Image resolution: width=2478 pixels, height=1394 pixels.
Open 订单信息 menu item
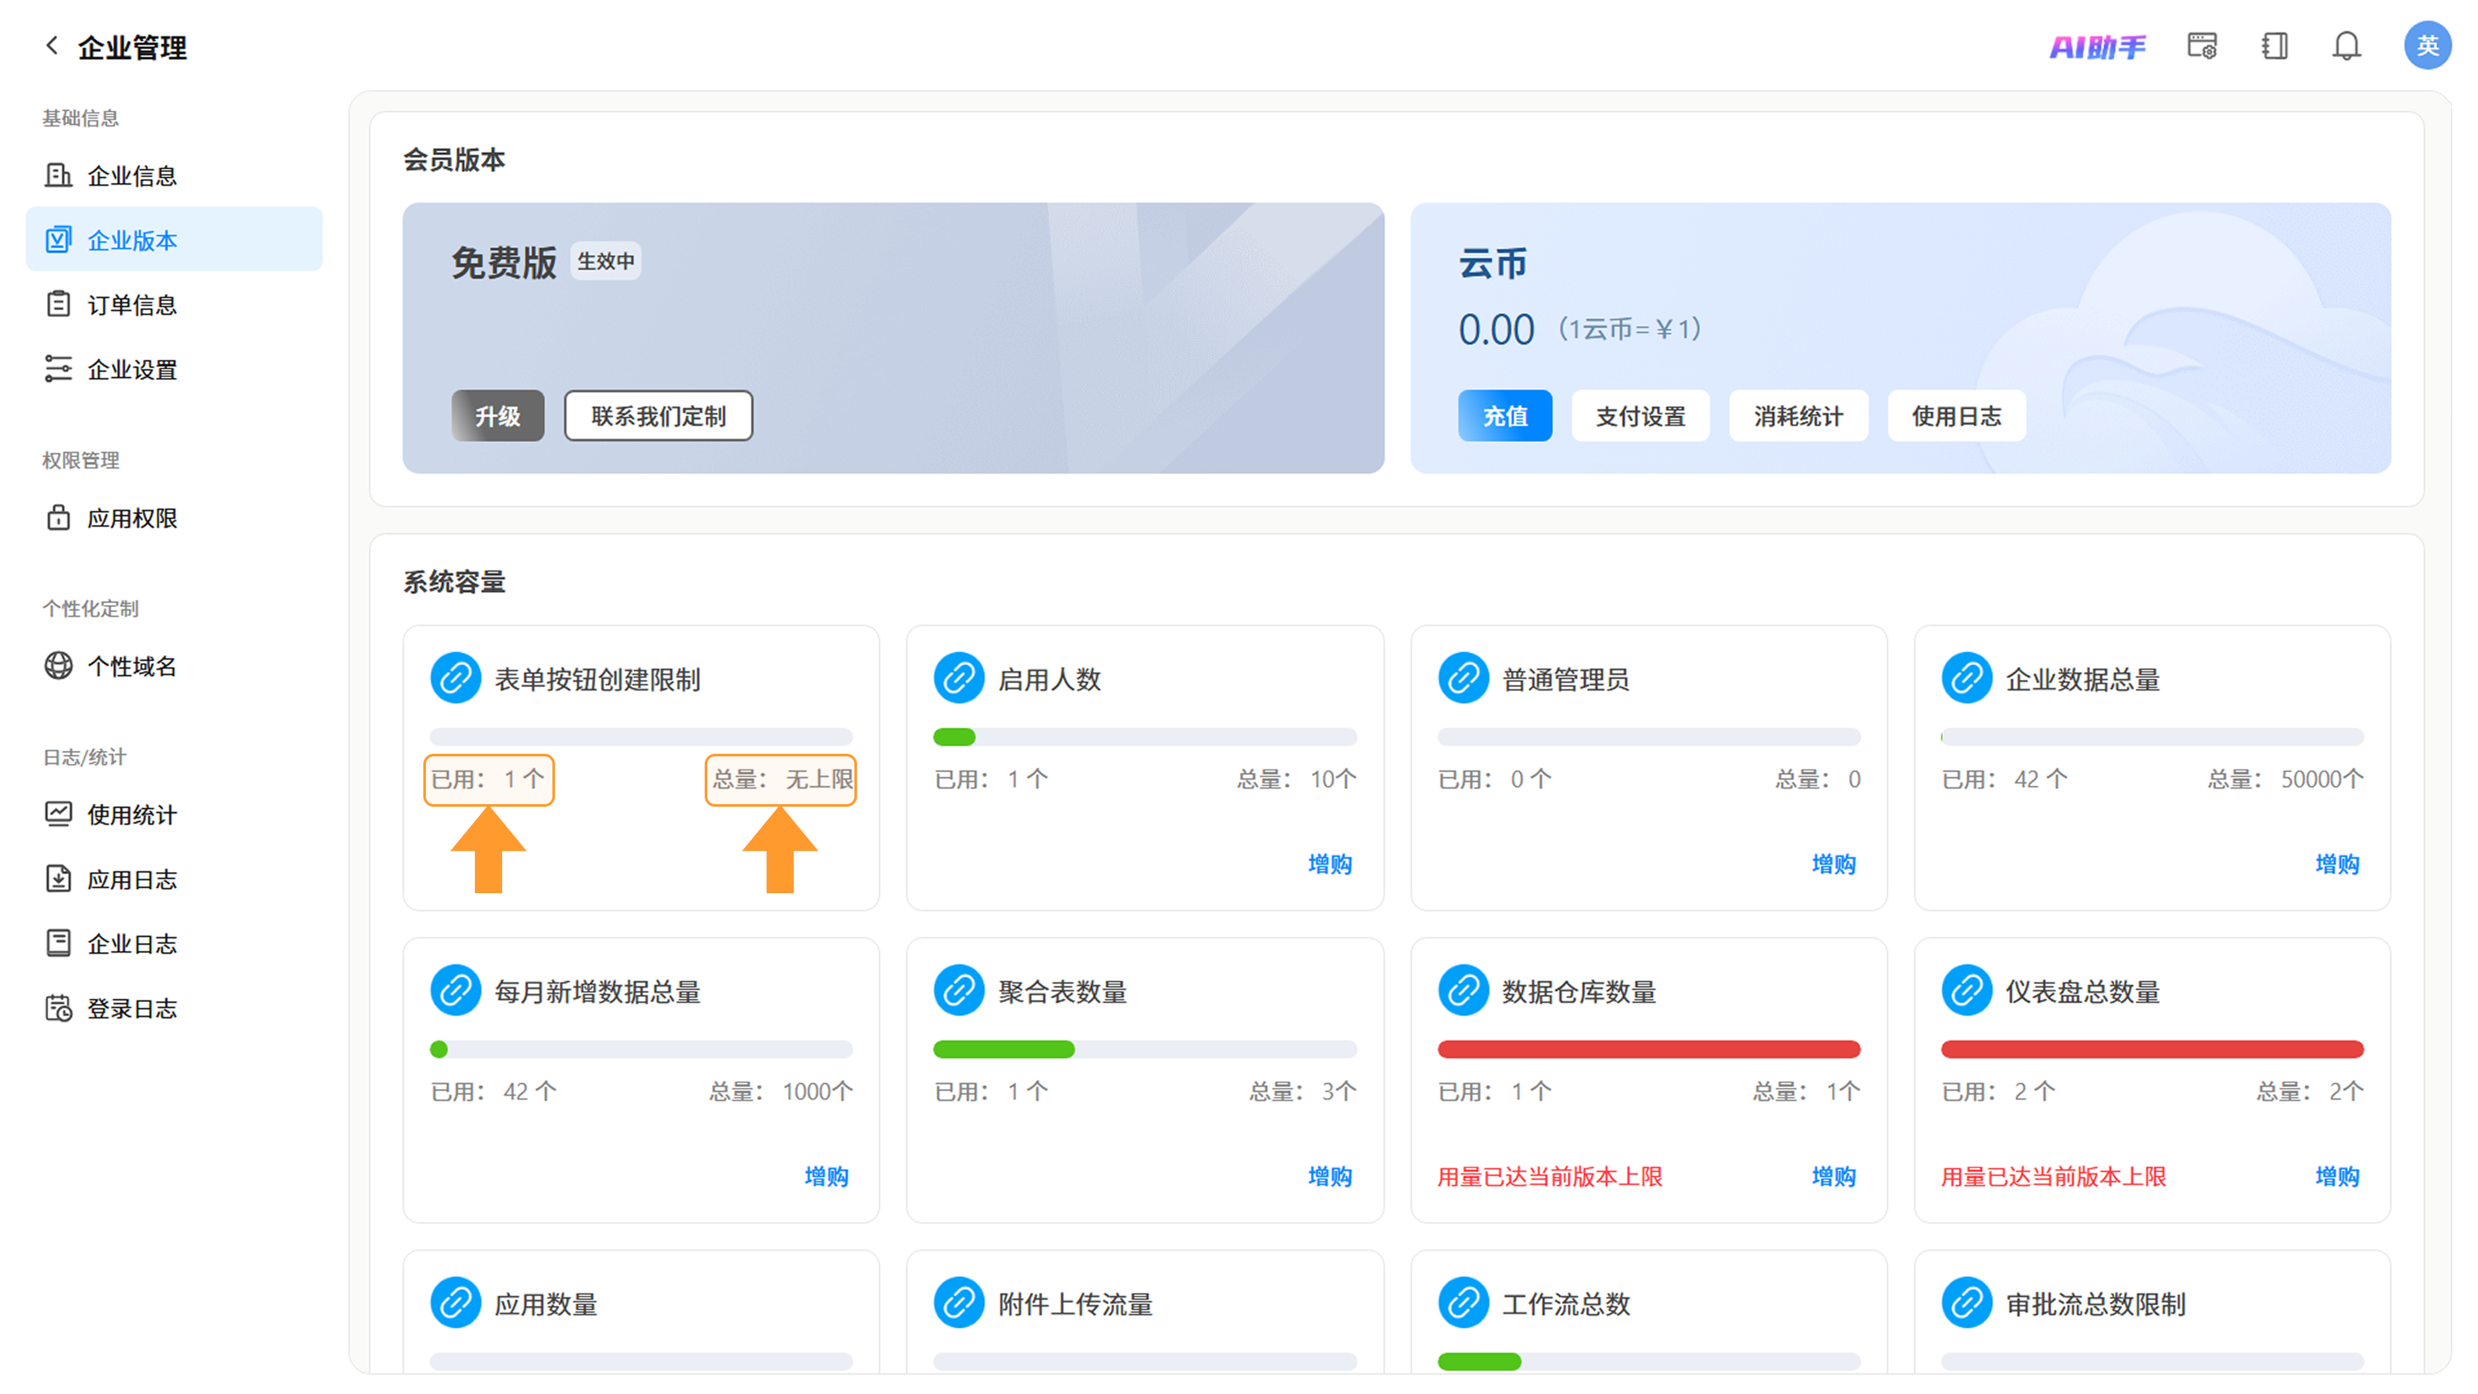coord(174,304)
